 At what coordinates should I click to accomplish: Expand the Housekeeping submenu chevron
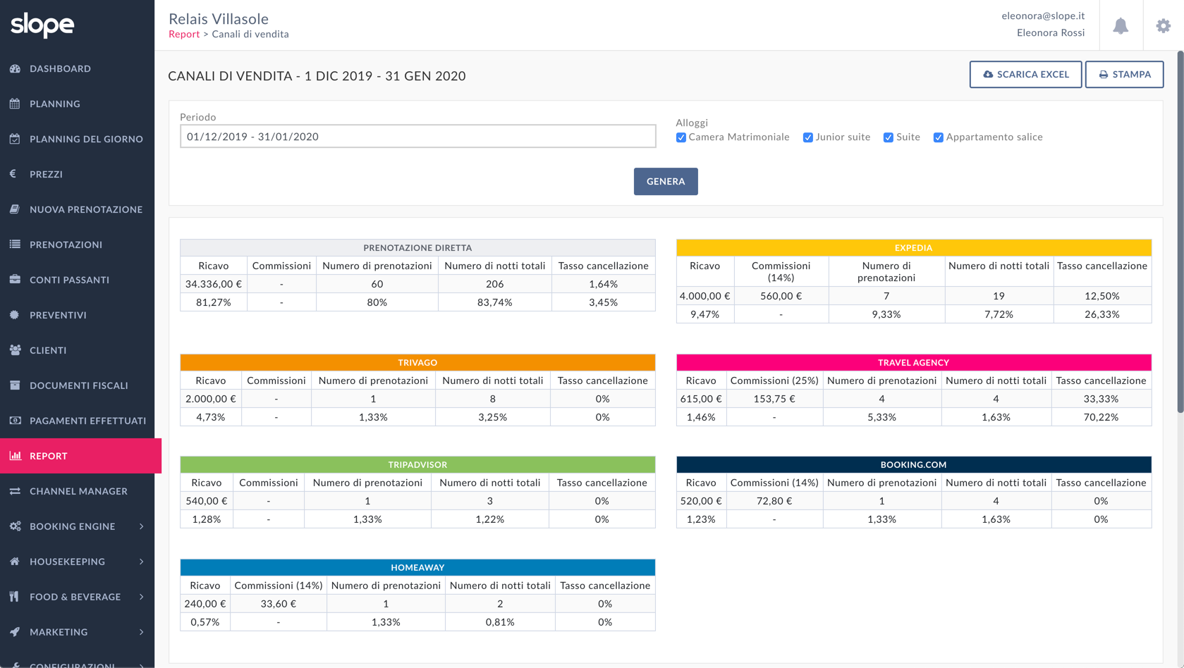(x=142, y=562)
